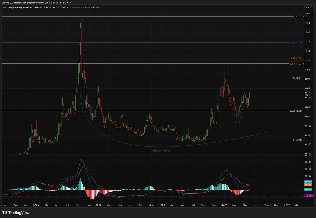Viewport: 316px width, 218px height.
Task: Click the 1.00 price axis label
Action: click(x=308, y=70)
